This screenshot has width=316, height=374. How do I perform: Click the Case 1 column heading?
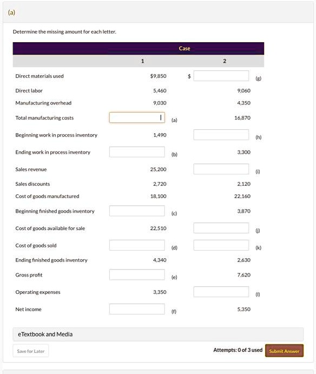pos(142,61)
